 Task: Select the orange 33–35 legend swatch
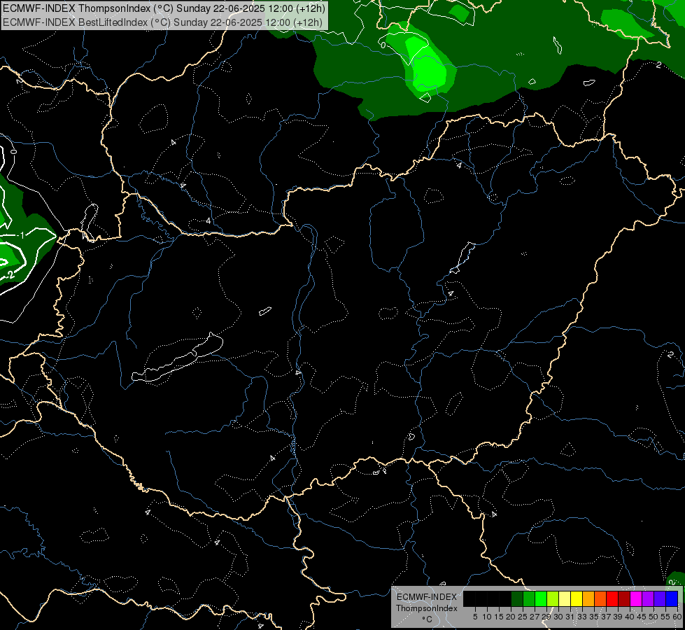click(588, 598)
